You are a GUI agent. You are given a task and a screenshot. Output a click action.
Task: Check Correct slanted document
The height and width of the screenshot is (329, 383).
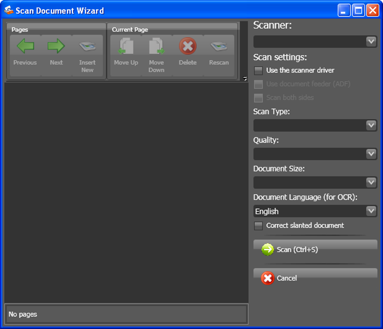click(258, 226)
